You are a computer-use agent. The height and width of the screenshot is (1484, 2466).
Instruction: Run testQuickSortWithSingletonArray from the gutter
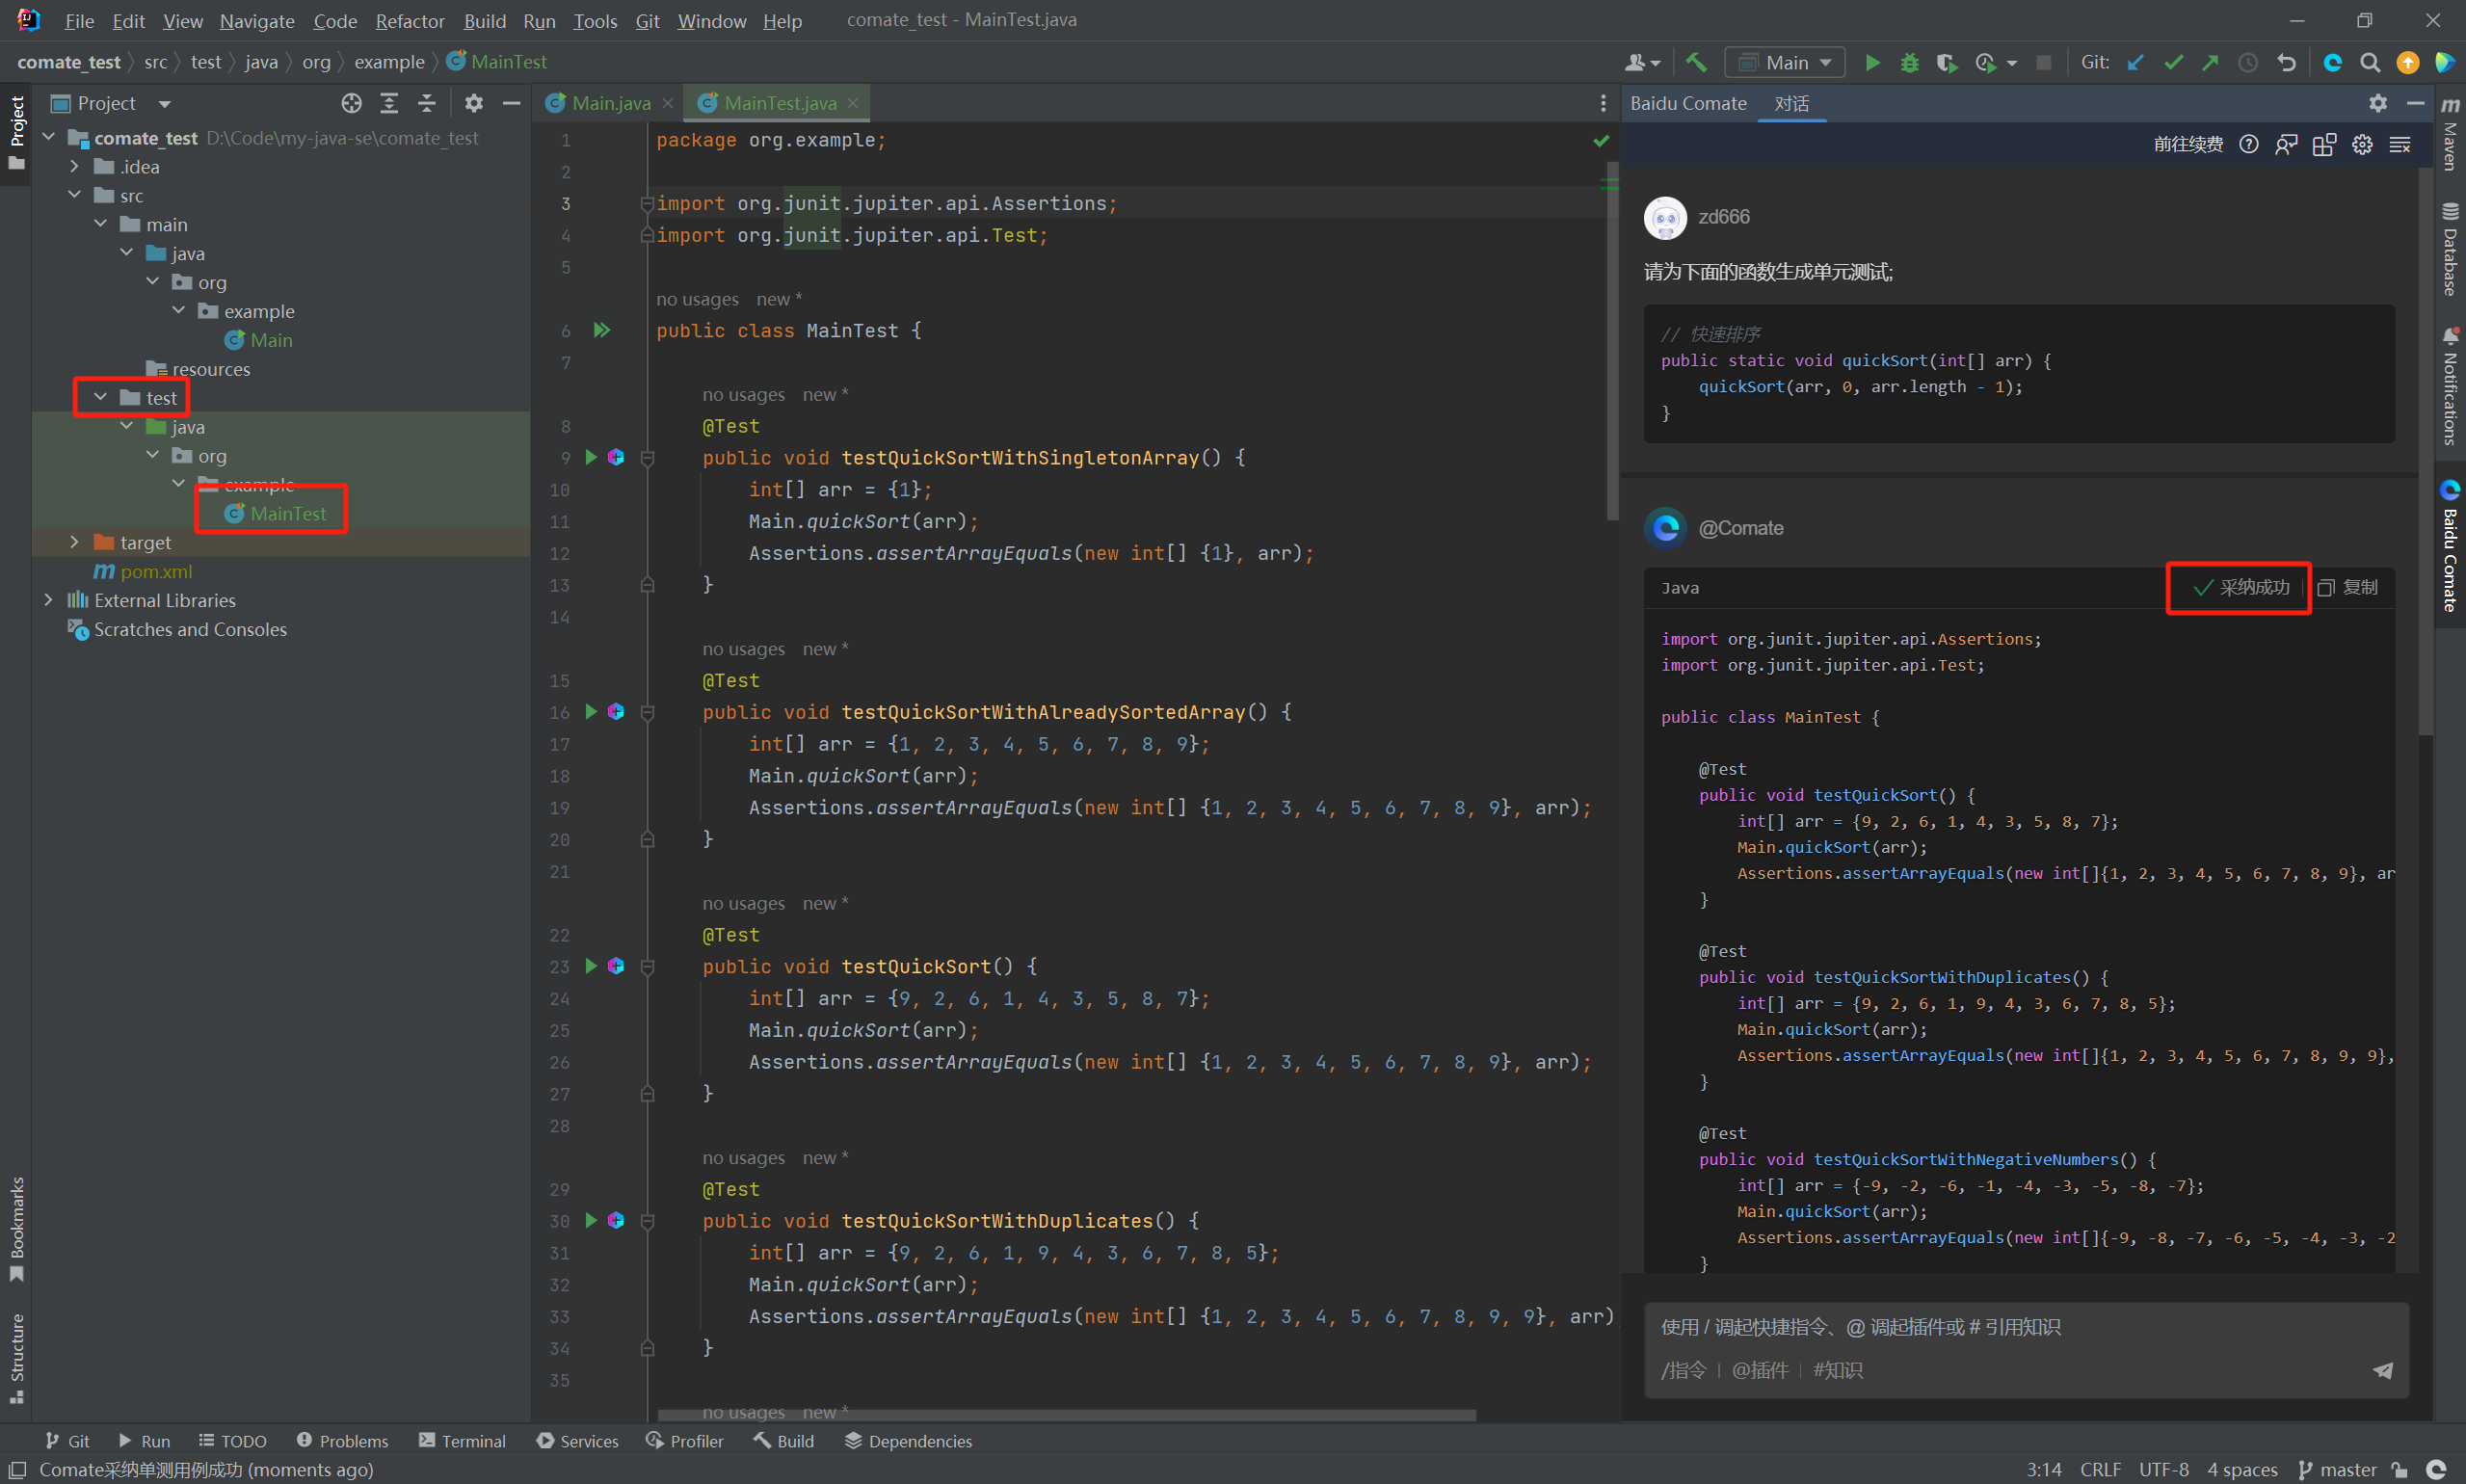pyautogui.click(x=591, y=458)
